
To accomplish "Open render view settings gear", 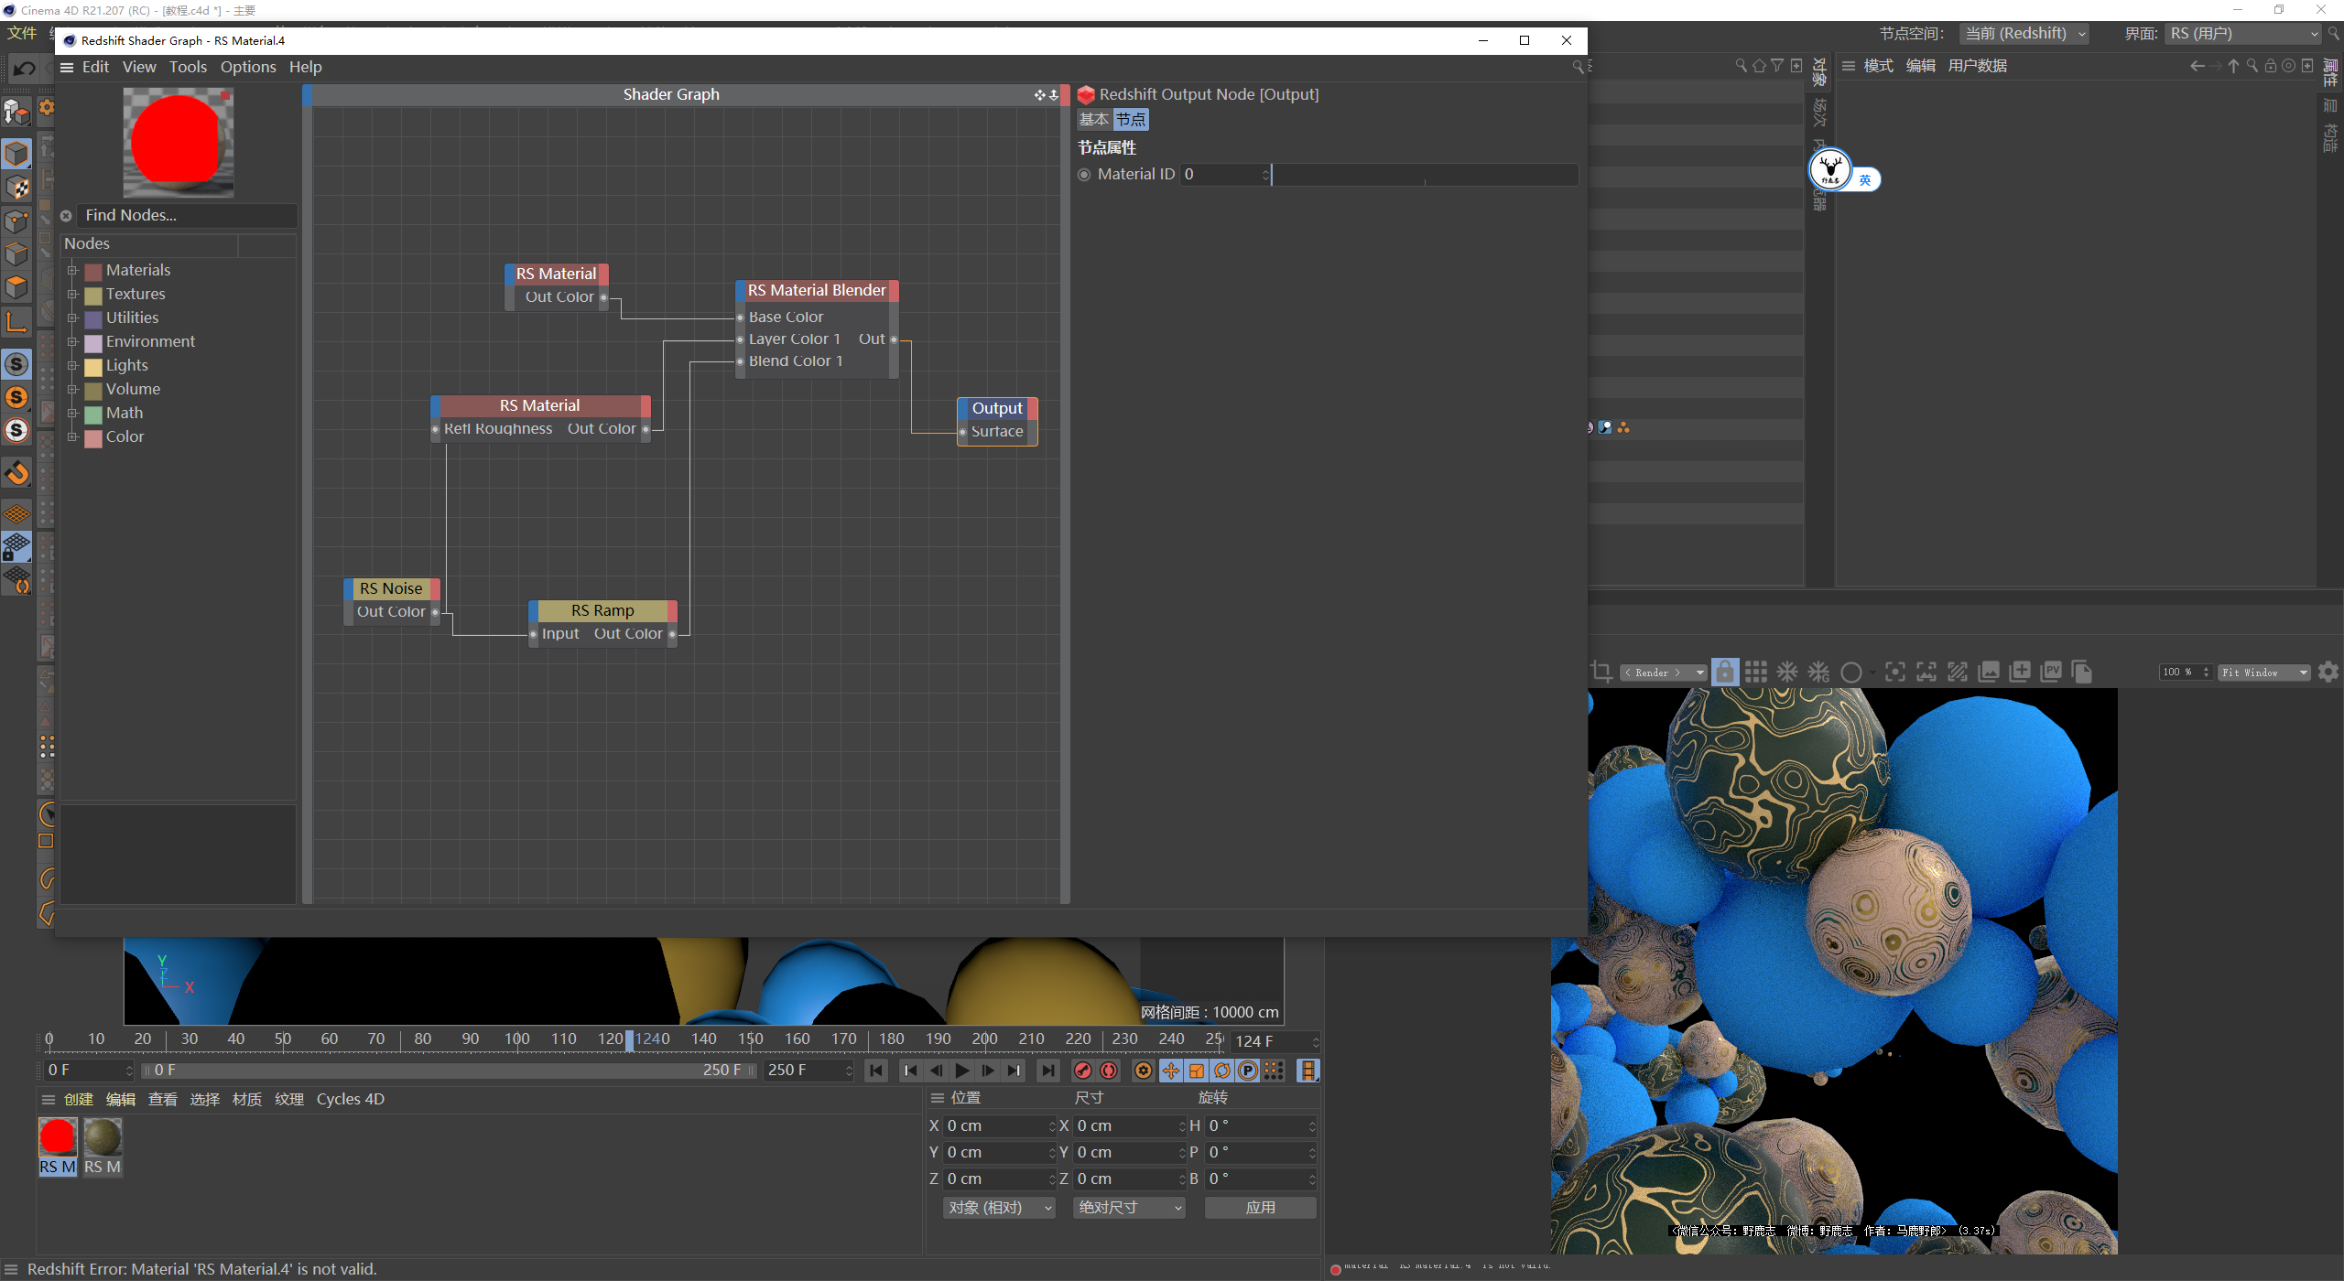I will (2328, 673).
